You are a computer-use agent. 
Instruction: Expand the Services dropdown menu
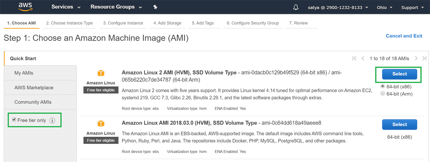(x=66, y=7)
